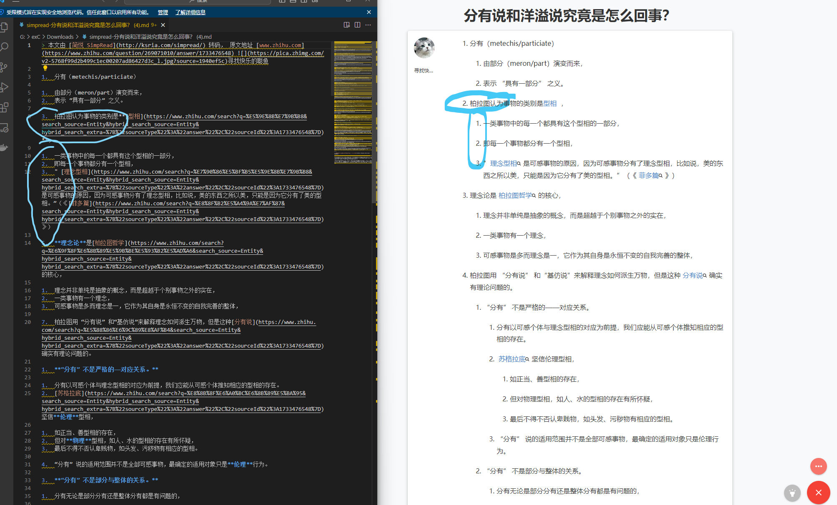Screen dimensions: 837x505
Task: Select the pen annotation tool in the preview
Action: (792, 493)
